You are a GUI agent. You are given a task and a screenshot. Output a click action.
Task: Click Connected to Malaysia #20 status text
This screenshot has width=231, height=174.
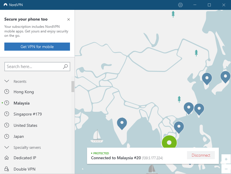tap(116, 158)
